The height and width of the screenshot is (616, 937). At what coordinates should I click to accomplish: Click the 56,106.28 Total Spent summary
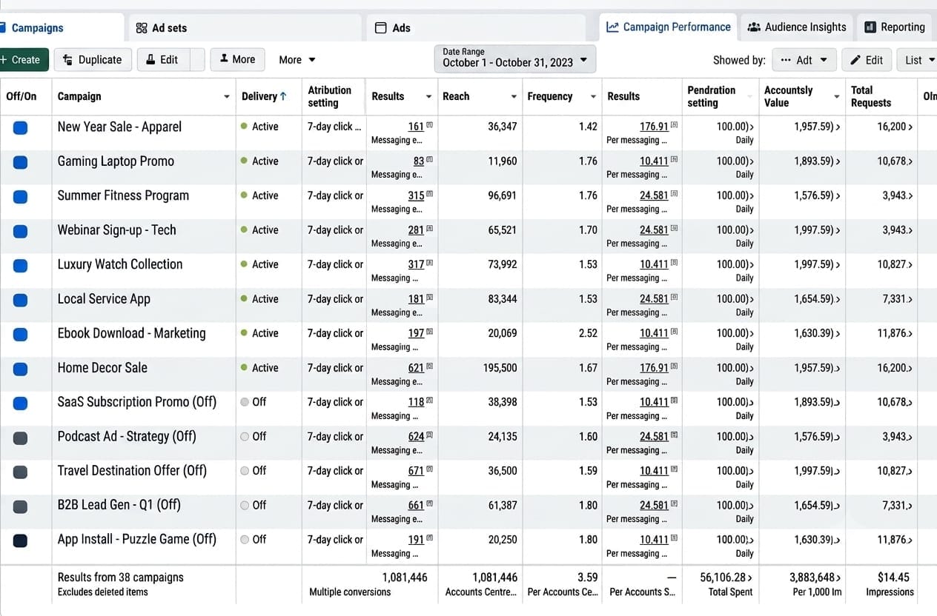[726, 583]
